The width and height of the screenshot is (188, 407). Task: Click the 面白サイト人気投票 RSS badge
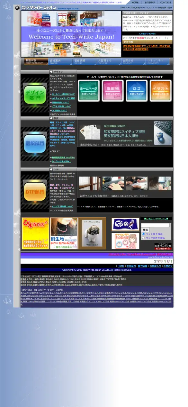163,246
